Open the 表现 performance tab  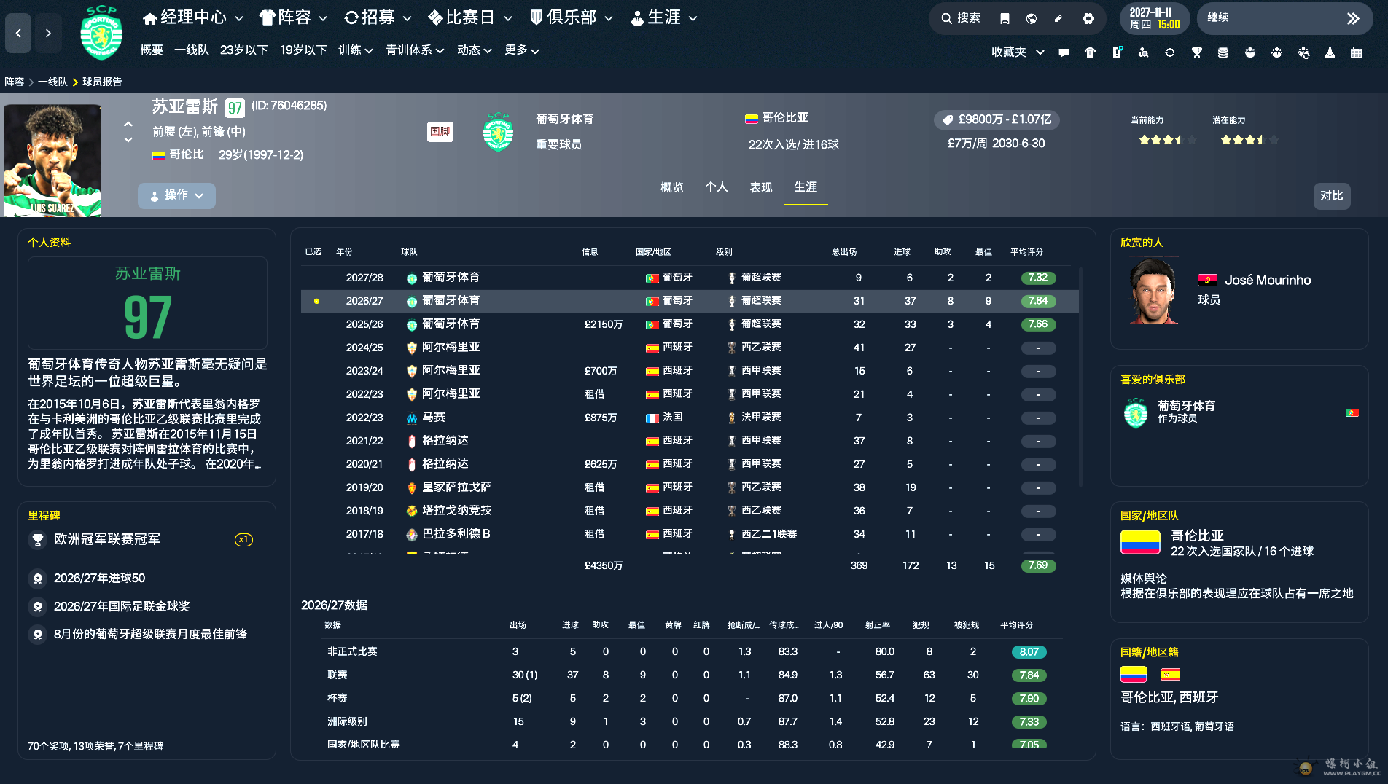pos(760,187)
